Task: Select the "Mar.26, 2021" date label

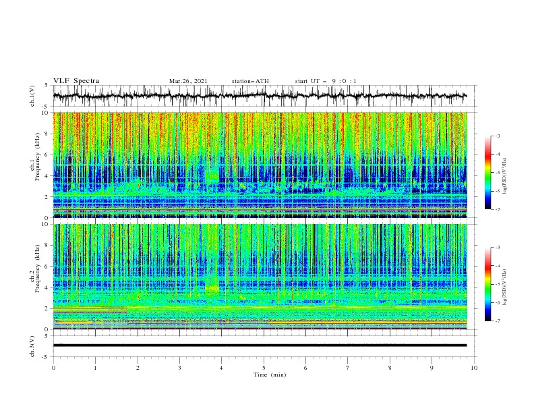Action: pyautogui.click(x=188, y=81)
